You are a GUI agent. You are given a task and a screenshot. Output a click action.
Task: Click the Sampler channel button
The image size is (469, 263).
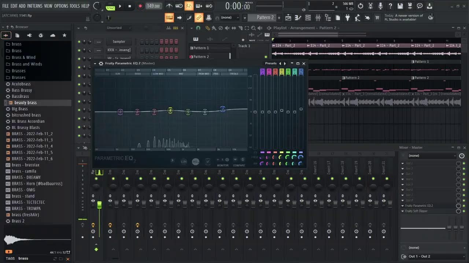tap(119, 42)
